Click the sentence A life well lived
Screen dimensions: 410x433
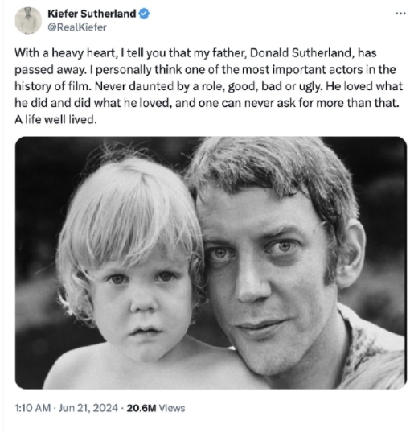coord(55,120)
